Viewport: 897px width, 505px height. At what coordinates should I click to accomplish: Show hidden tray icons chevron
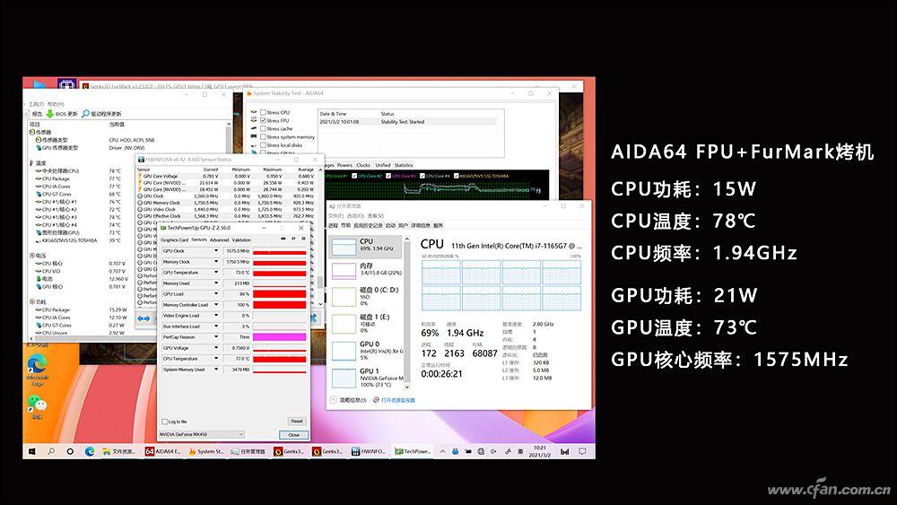click(x=442, y=451)
